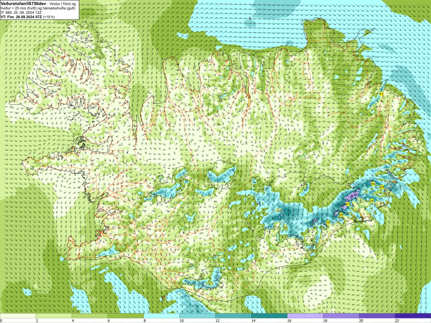
Task: Click the legend scale value "2"
Action: tap(37, 321)
